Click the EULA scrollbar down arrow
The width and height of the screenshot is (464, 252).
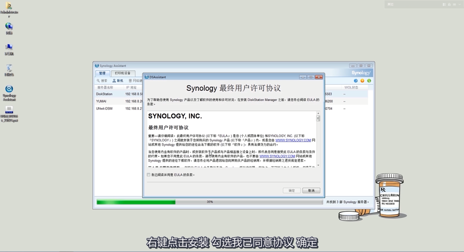[318, 165]
